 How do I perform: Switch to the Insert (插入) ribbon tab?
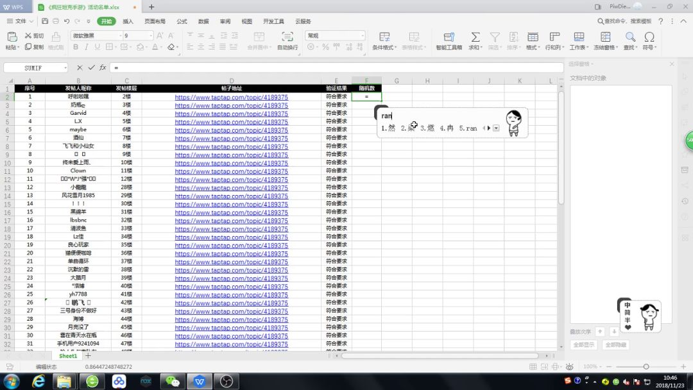pos(128,21)
